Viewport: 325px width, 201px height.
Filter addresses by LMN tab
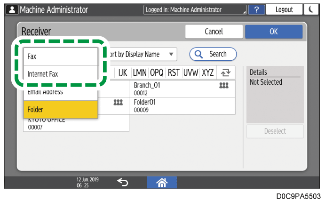(140, 73)
